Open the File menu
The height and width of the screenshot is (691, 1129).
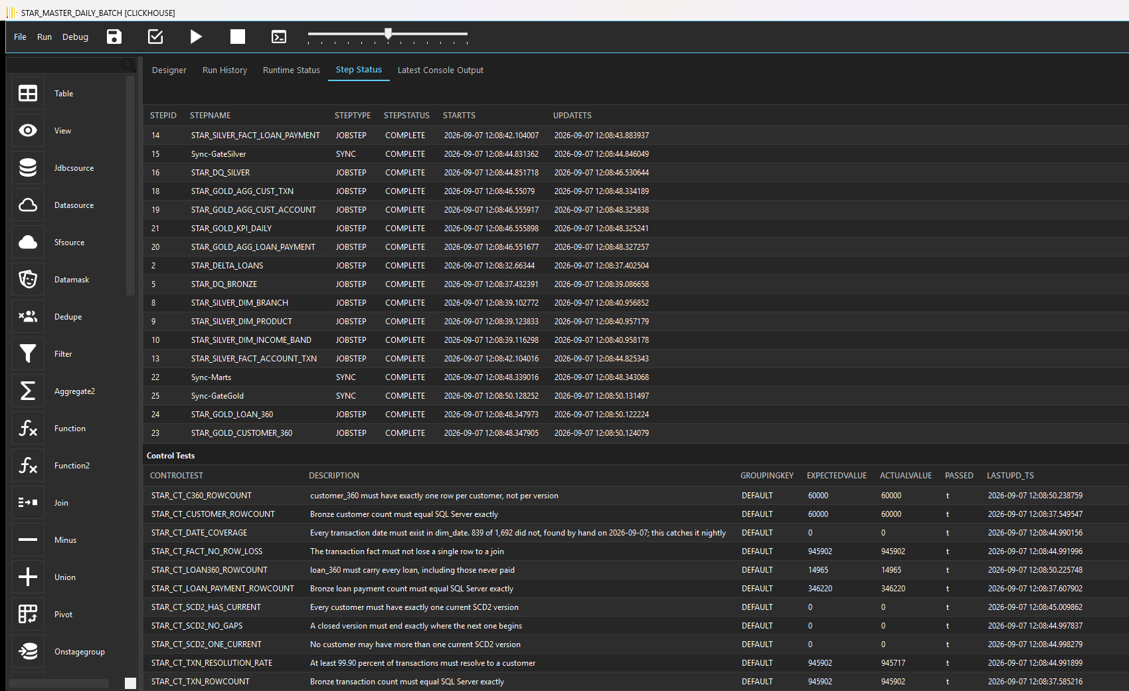20,37
